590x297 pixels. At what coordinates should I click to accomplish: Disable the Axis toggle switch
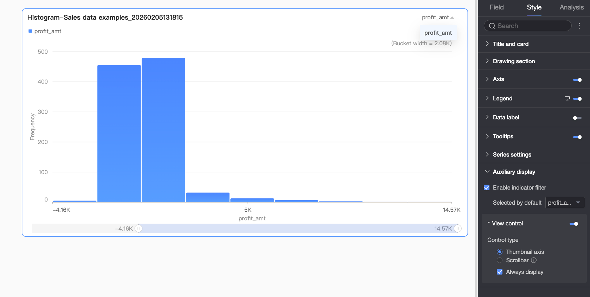point(577,80)
